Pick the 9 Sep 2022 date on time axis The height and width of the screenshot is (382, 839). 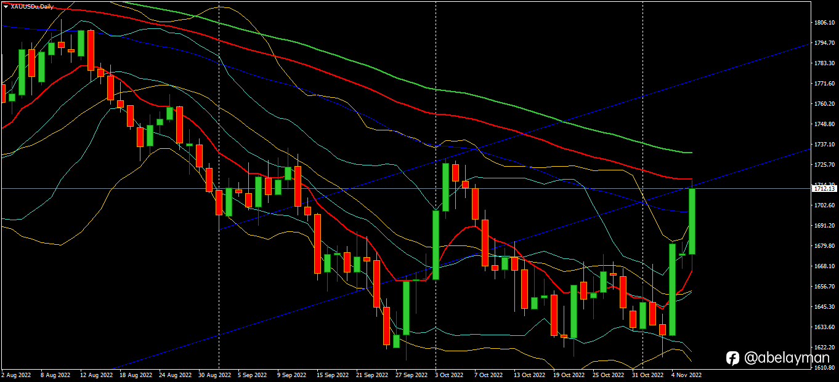coord(292,375)
